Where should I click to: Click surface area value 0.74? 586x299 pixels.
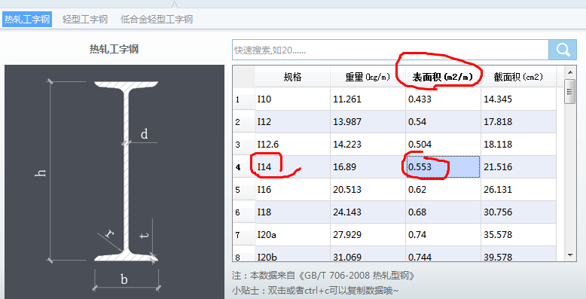[x=443, y=235]
